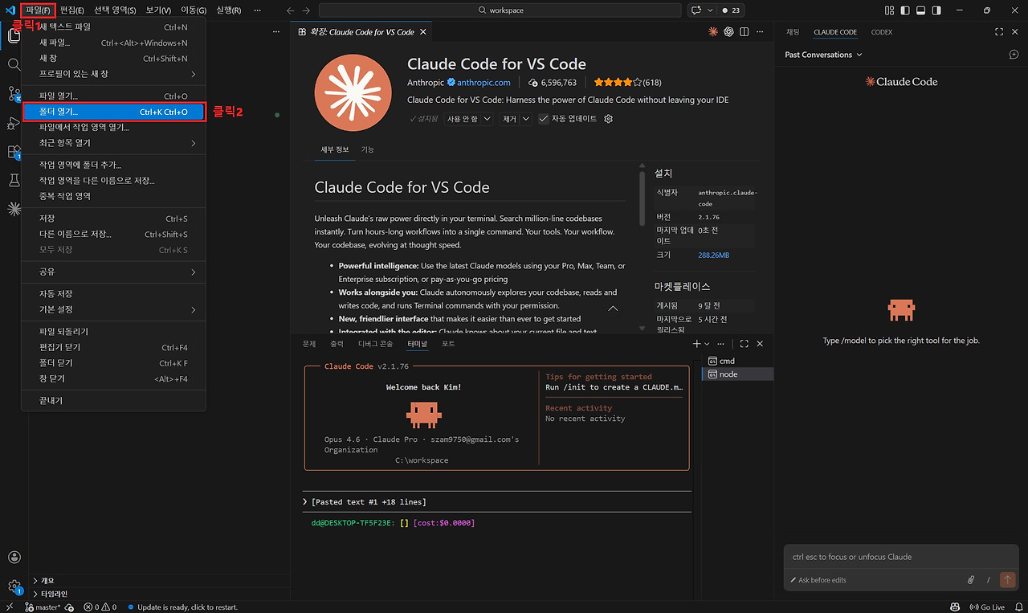Toggle the auto update checkbox
1028x613 pixels.
[x=544, y=119]
